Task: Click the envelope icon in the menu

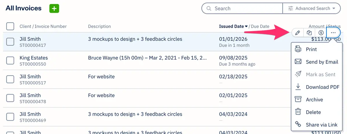Action: [298, 62]
